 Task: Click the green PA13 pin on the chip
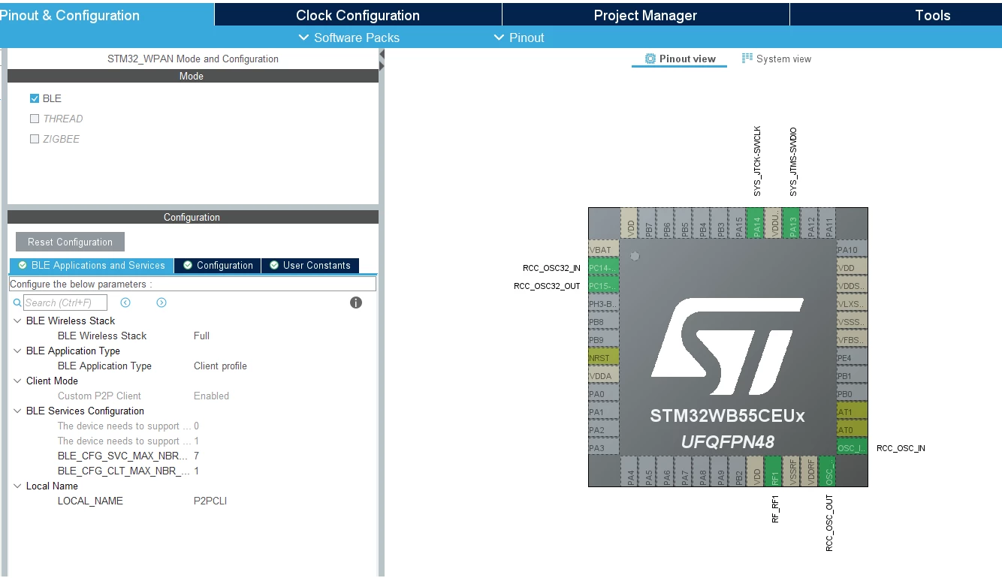tap(793, 224)
